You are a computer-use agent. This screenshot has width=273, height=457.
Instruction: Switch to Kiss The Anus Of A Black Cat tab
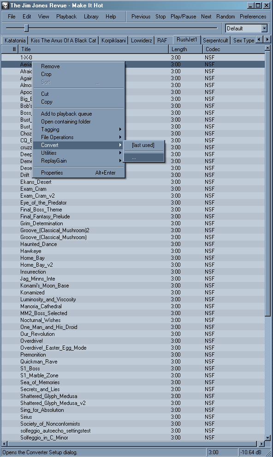(64, 41)
